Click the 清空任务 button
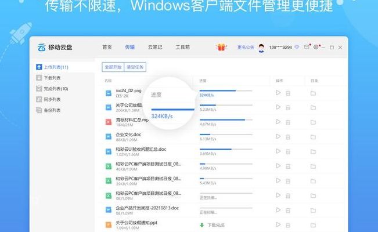 (x=135, y=67)
